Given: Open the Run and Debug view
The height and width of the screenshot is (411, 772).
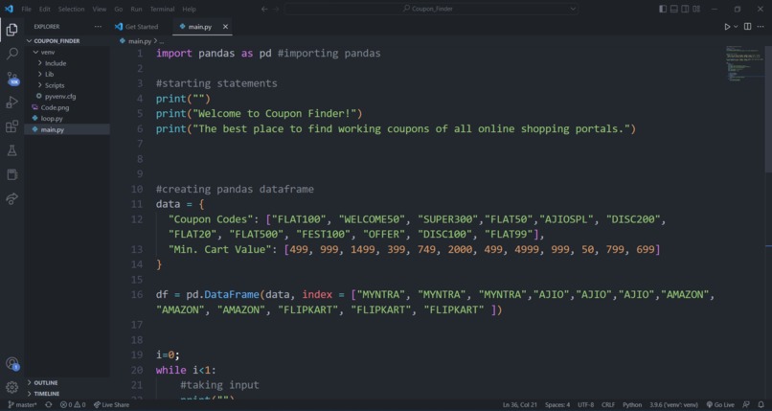Looking at the screenshot, I should (11, 102).
